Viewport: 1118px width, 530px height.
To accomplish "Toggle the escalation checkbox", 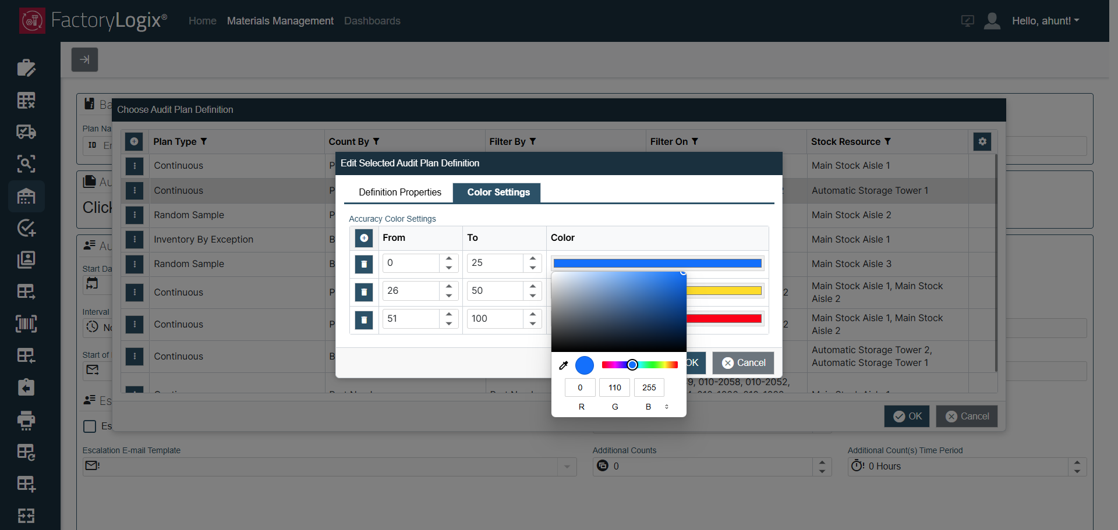I will tap(90, 426).
